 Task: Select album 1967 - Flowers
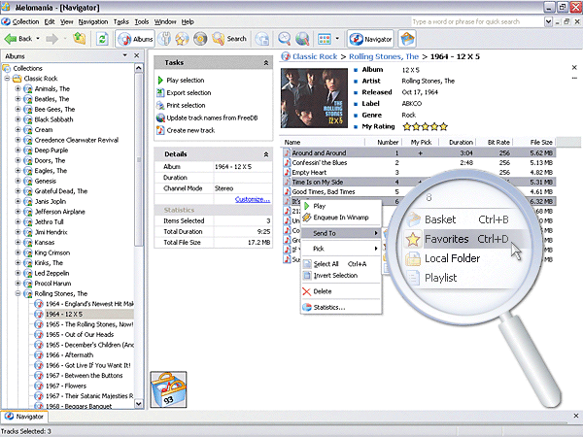[66, 387]
